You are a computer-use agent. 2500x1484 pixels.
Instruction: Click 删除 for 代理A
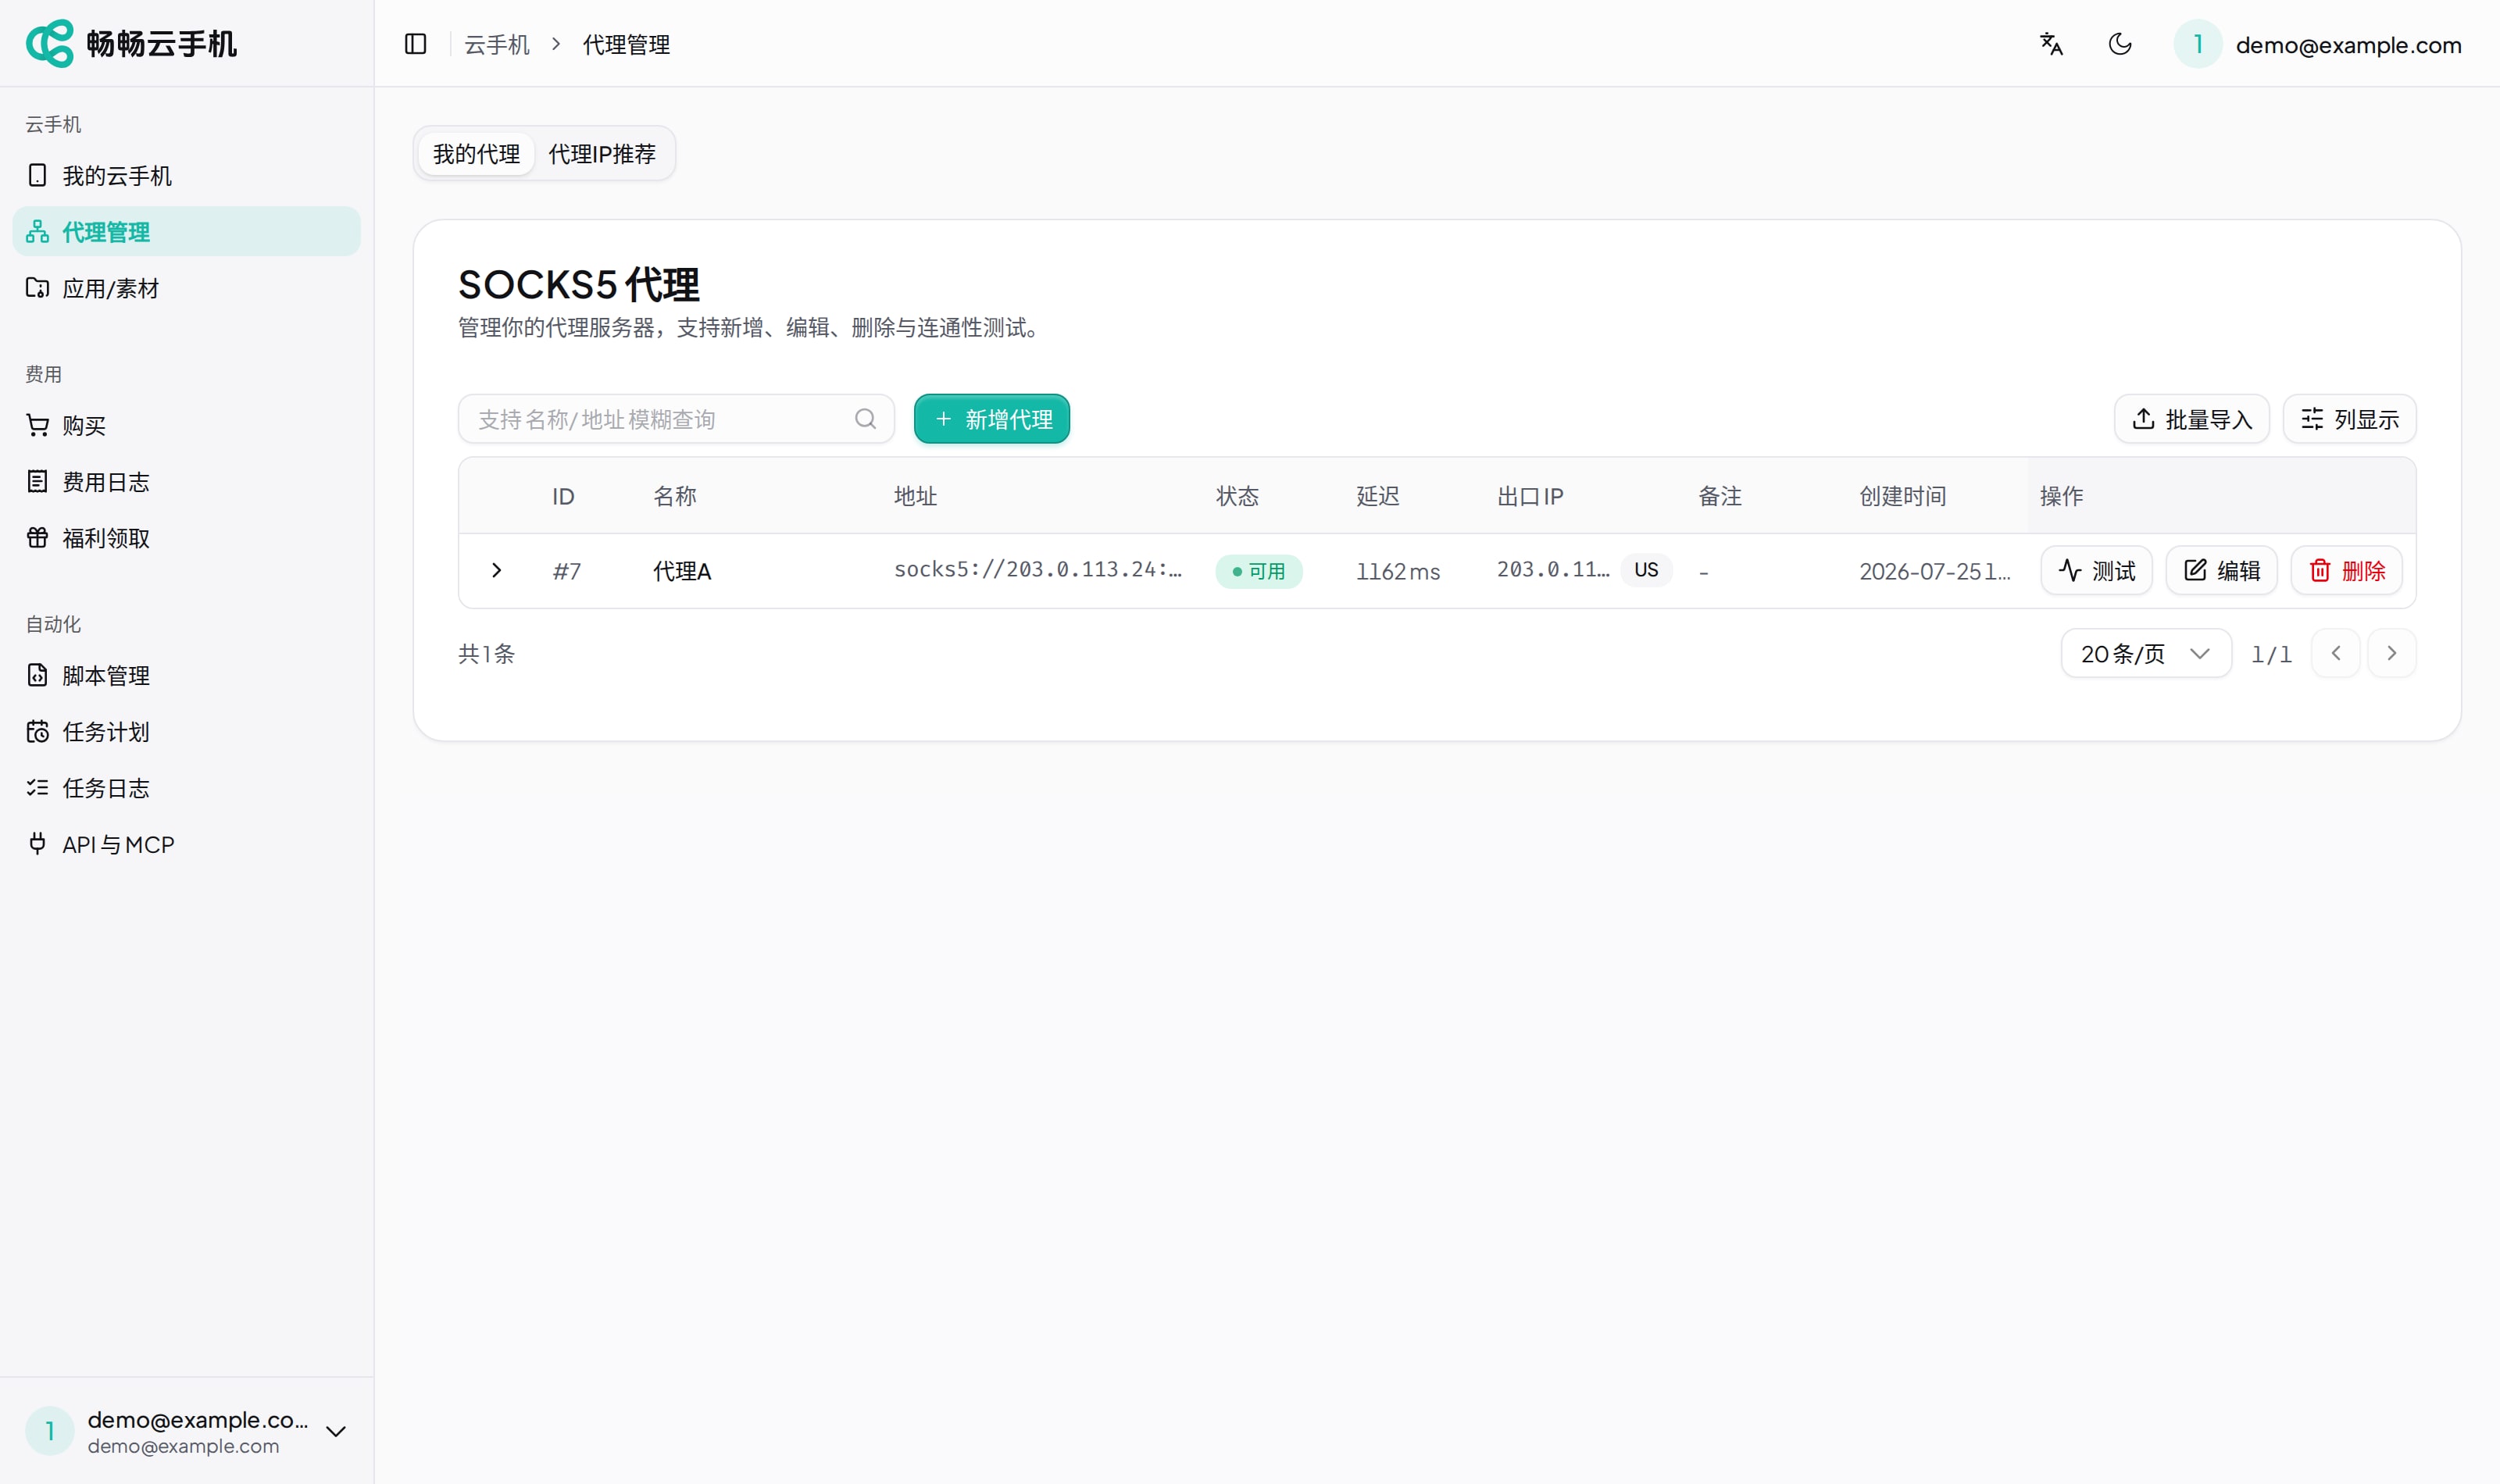[x=2346, y=570]
